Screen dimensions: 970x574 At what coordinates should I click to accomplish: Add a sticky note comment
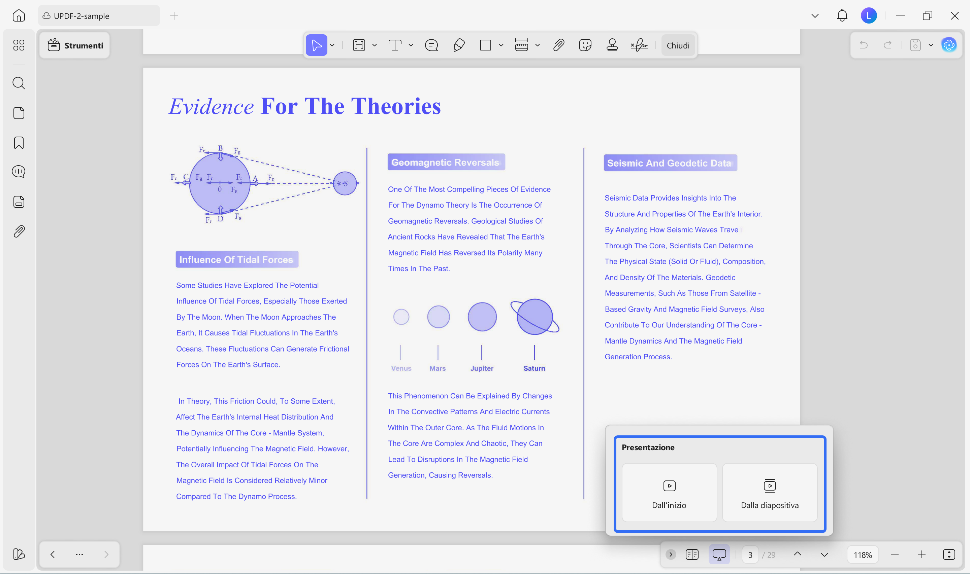click(x=431, y=45)
